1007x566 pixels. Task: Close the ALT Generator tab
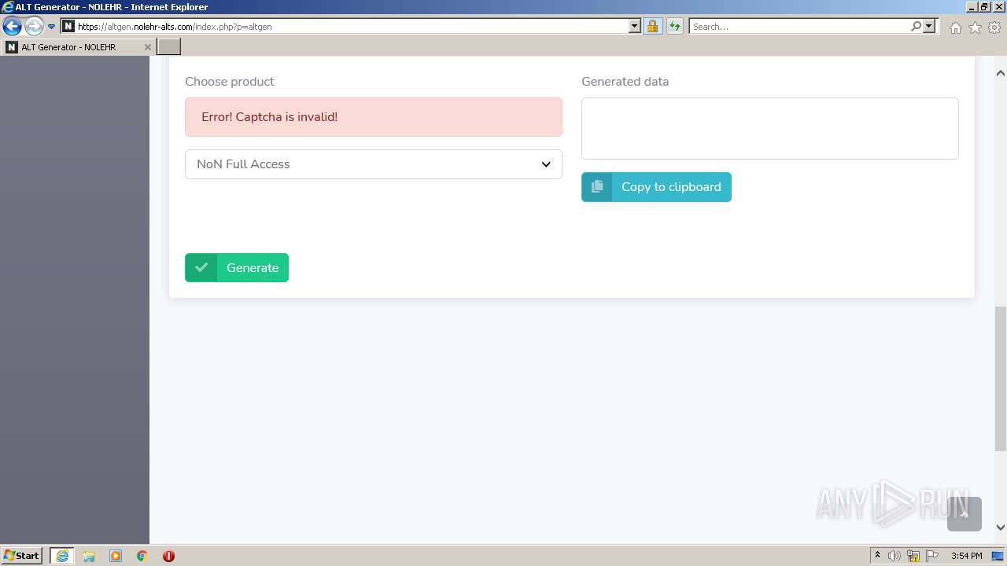click(x=147, y=47)
